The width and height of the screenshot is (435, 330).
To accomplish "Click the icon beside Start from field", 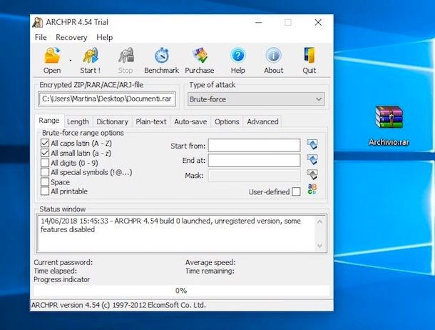I will tap(312, 144).
